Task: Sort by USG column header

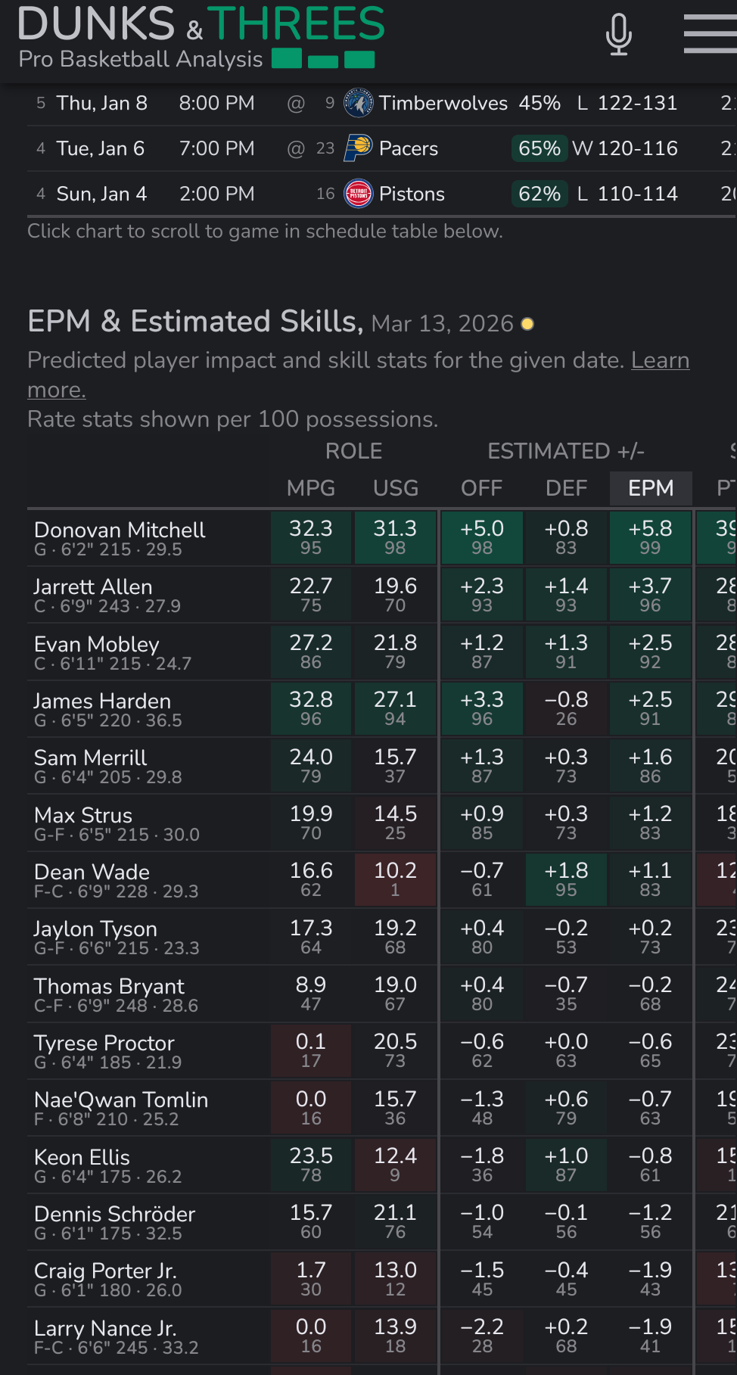Action: [x=396, y=488]
